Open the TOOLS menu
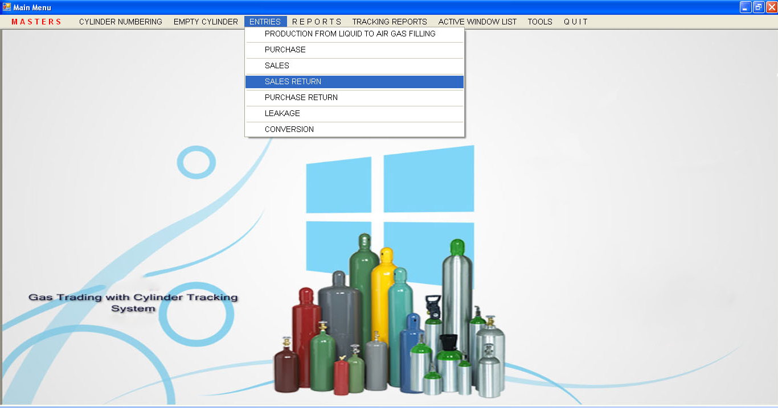Viewport: 778px width, 408px height. click(x=539, y=22)
